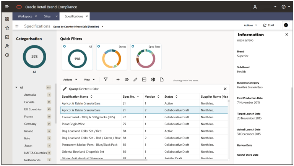The width and height of the screenshot is (294, 166).
Task: Close the Workspace tab
Action: pyautogui.click(x=36, y=16)
